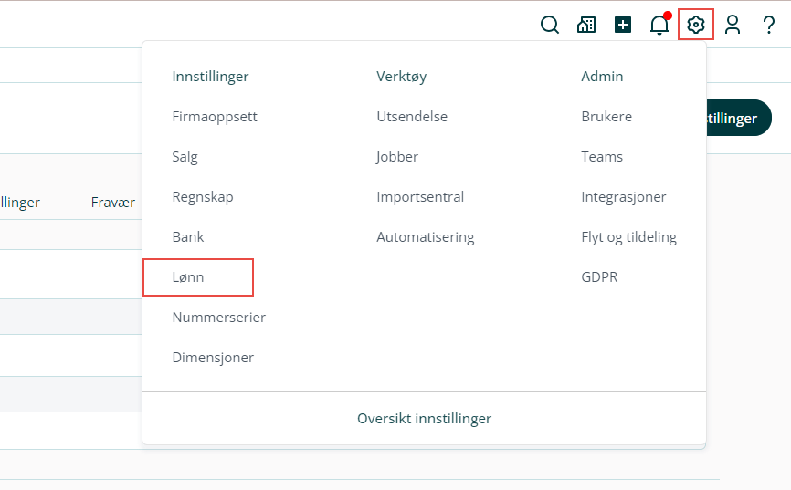Click the search magnifier icon
Image resolution: width=791 pixels, height=490 pixels.
550,25
